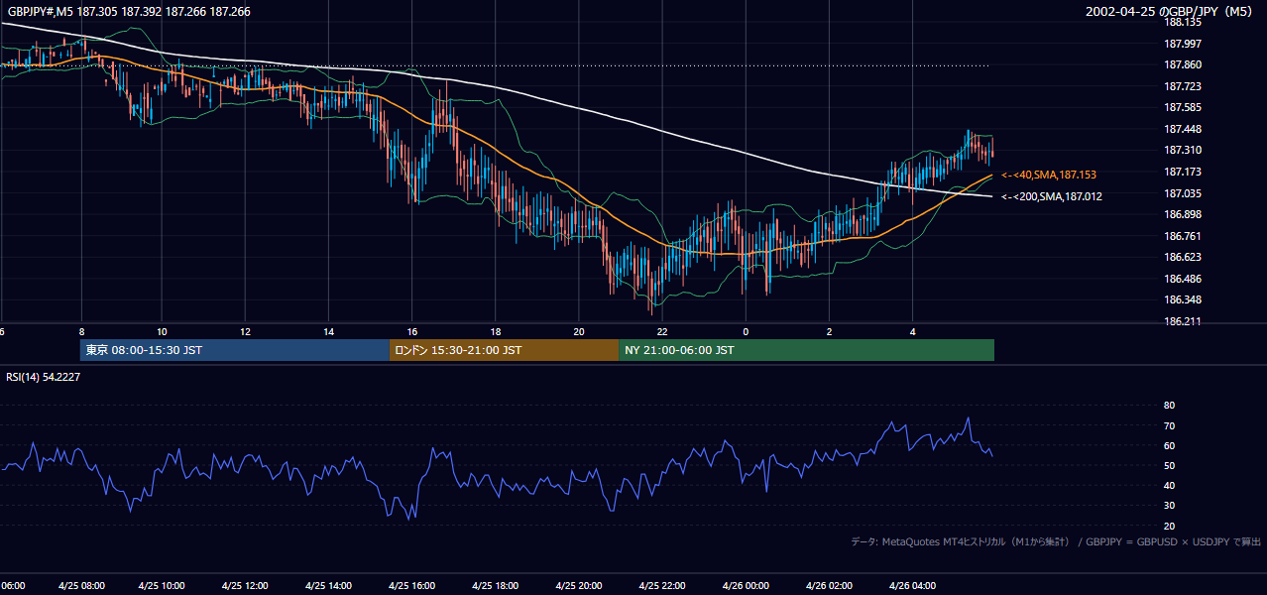Click hour tick 12 under price chart
Screen dimensions: 1267x595
coord(245,332)
